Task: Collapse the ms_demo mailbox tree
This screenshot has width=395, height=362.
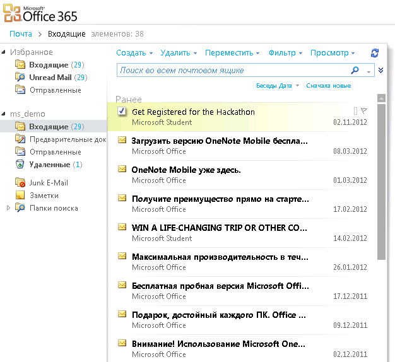Action: [x=5, y=114]
